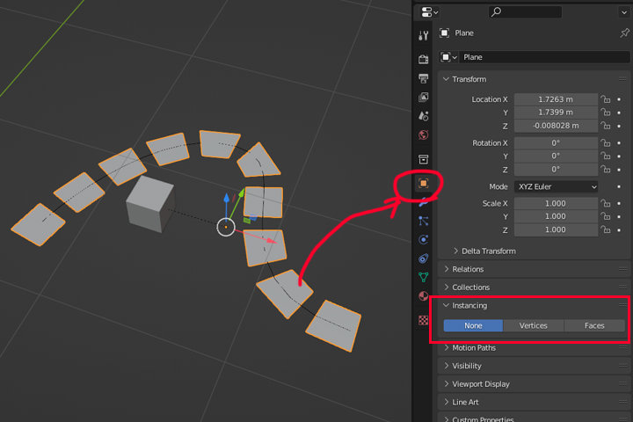Click the 3D cursor circle in viewport

coord(226,228)
